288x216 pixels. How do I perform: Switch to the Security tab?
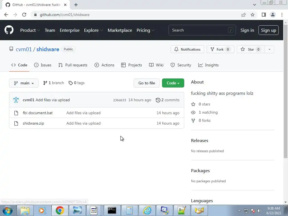click(x=181, y=65)
